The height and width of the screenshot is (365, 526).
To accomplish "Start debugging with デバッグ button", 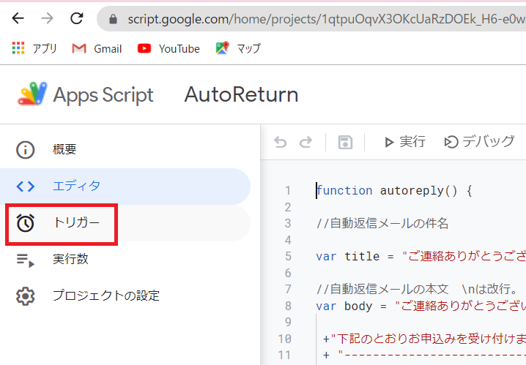I will click(479, 143).
